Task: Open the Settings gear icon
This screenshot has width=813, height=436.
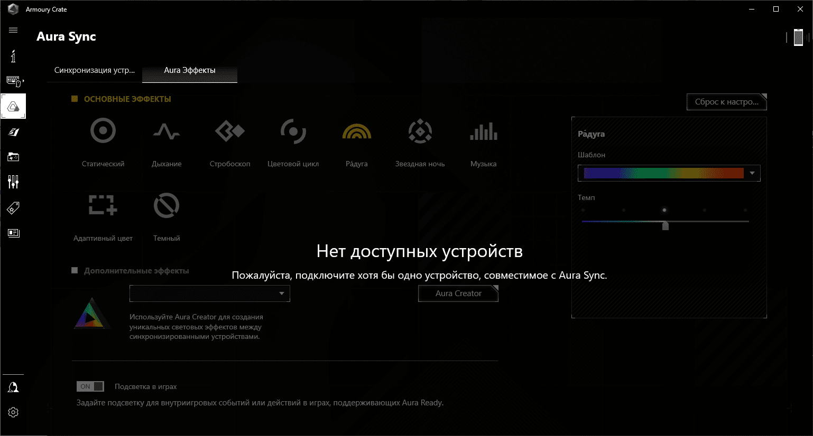Action: (13, 412)
